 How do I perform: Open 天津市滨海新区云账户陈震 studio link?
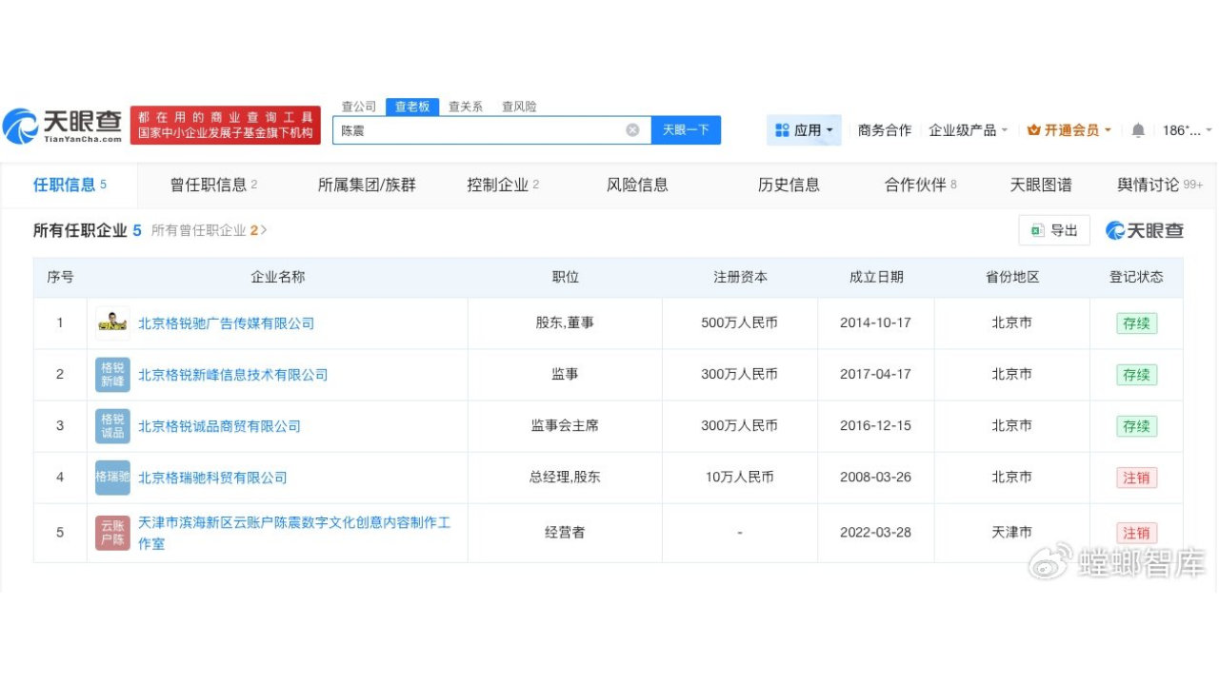click(294, 533)
